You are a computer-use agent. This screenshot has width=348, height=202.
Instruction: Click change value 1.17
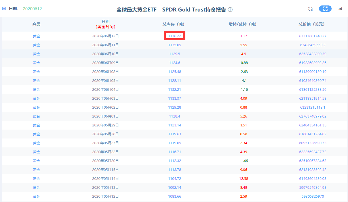click(x=244, y=36)
